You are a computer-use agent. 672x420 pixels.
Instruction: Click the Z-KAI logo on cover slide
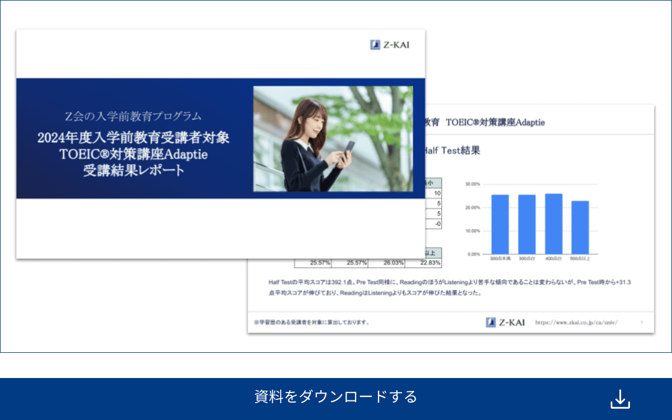pyautogui.click(x=390, y=45)
